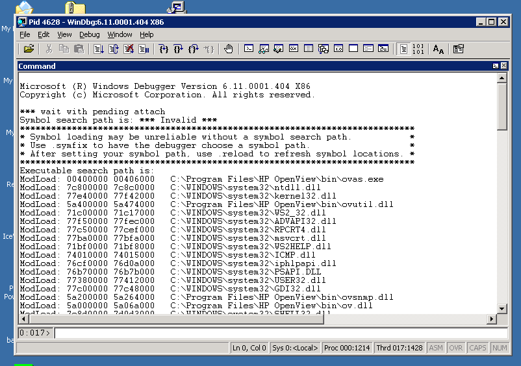This screenshot has width=521, height=366.
Task: Open the Call Stack window icon
Action: [x=324, y=49]
